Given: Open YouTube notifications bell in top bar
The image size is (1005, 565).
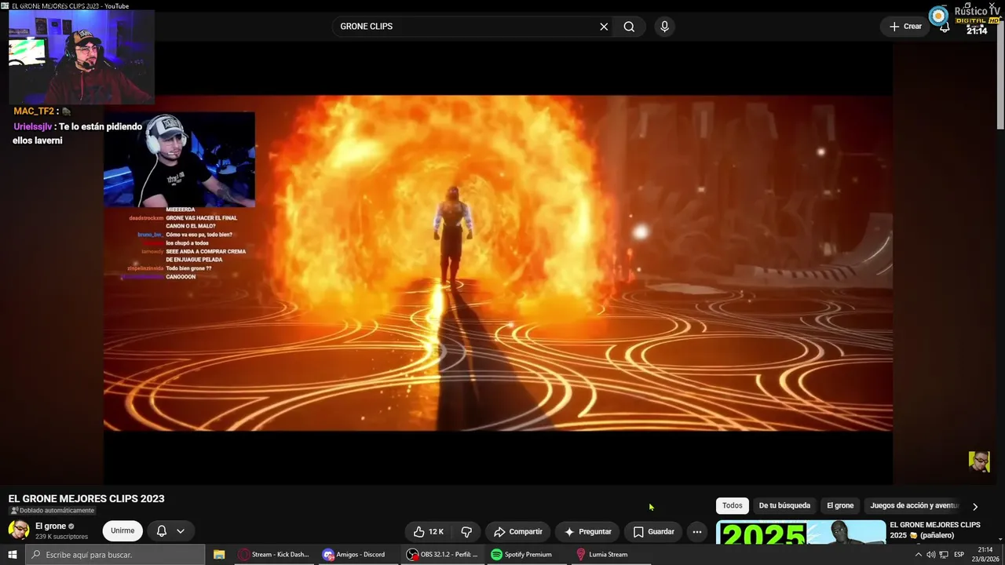Looking at the screenshot, I should pos(945,27).
